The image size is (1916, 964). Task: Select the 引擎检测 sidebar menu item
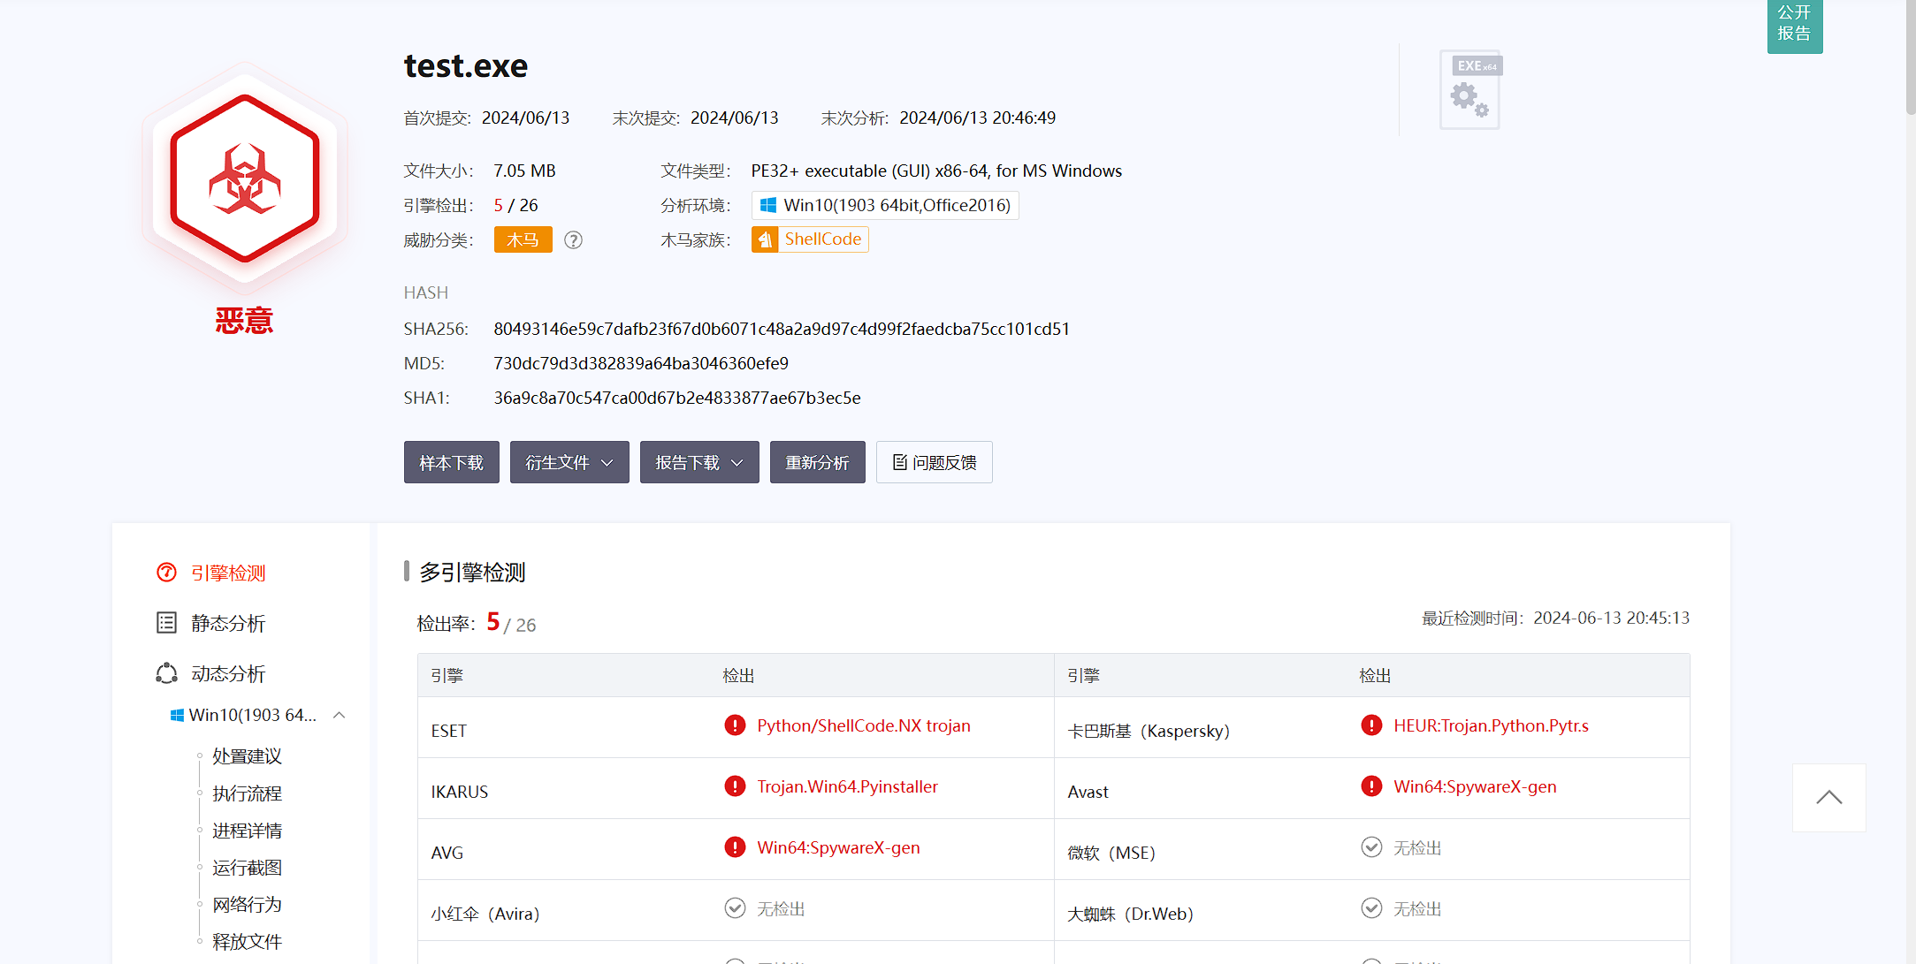click(228, 573)
